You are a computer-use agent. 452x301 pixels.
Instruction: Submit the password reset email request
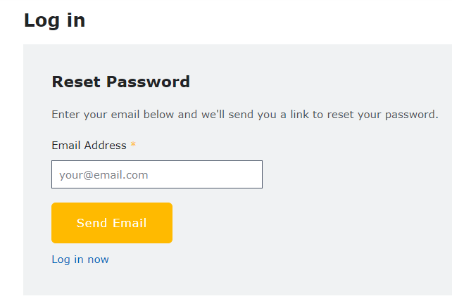(111, 223)
